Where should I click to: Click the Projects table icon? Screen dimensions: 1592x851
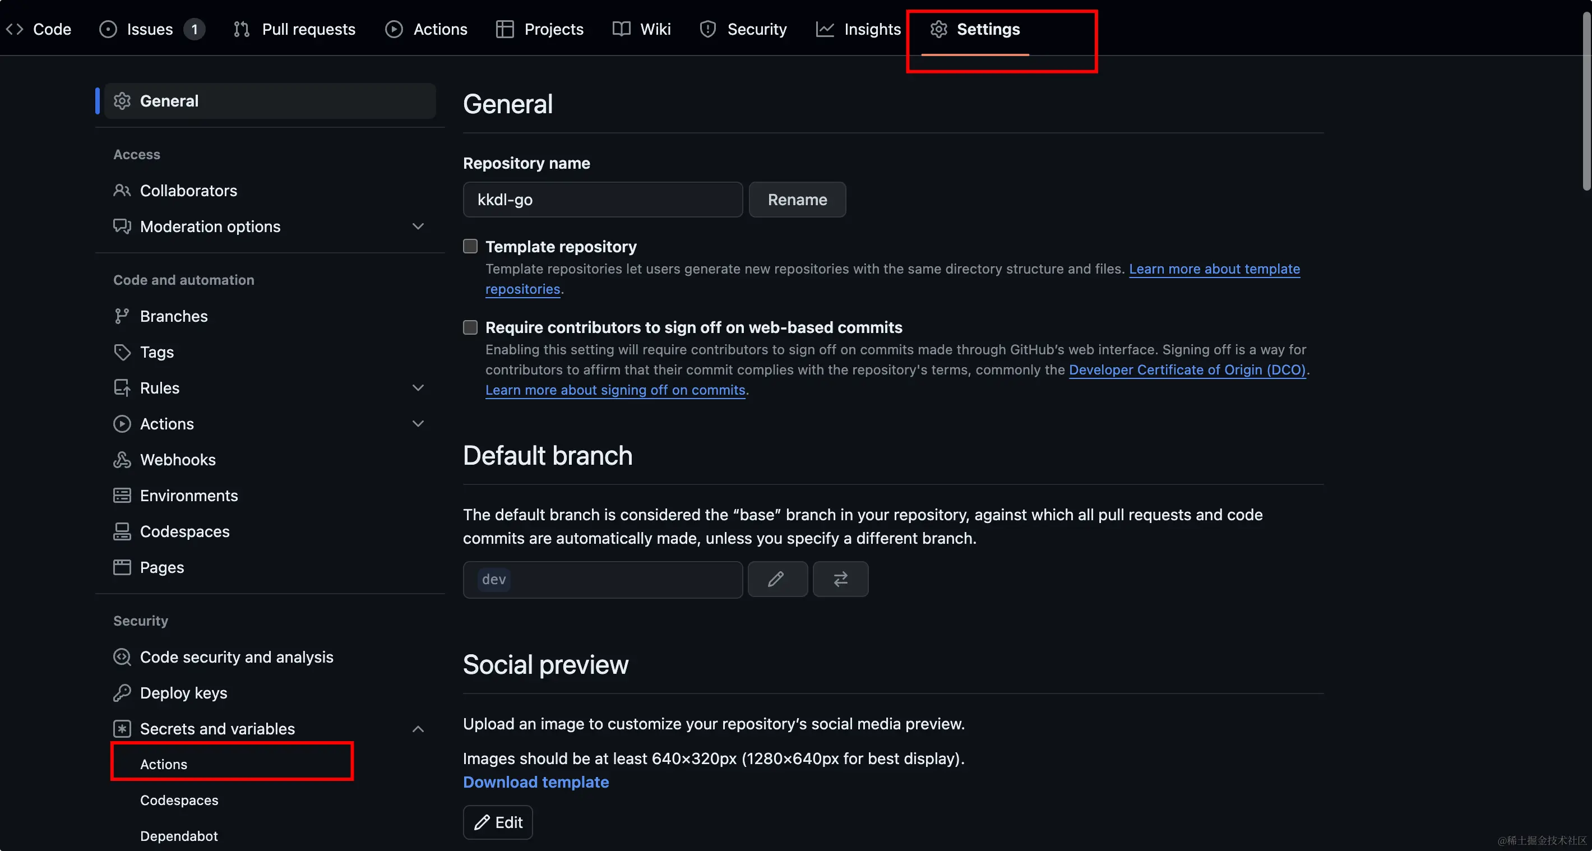point(505,29)
